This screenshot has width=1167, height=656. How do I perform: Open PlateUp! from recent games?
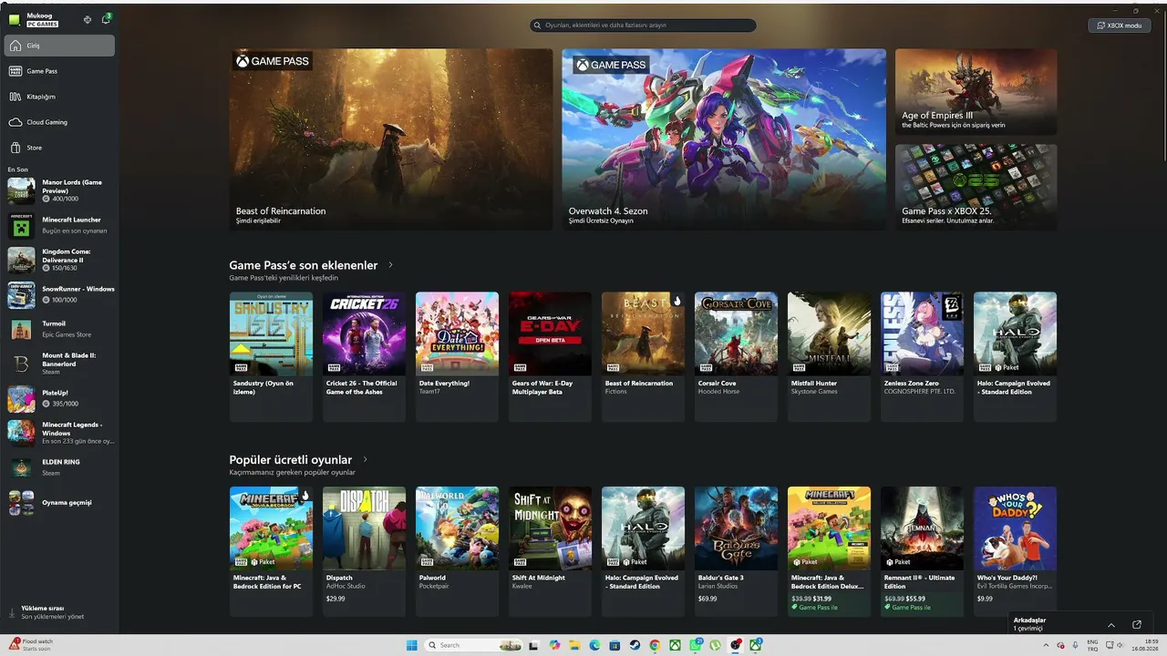[x=61, y=398]
